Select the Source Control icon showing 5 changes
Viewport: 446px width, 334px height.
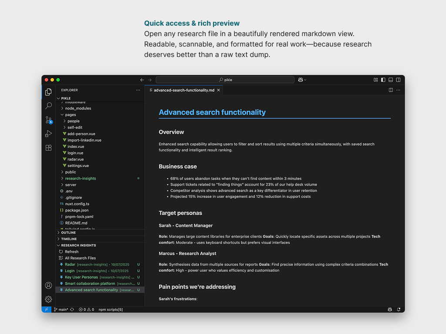point(48,120)
